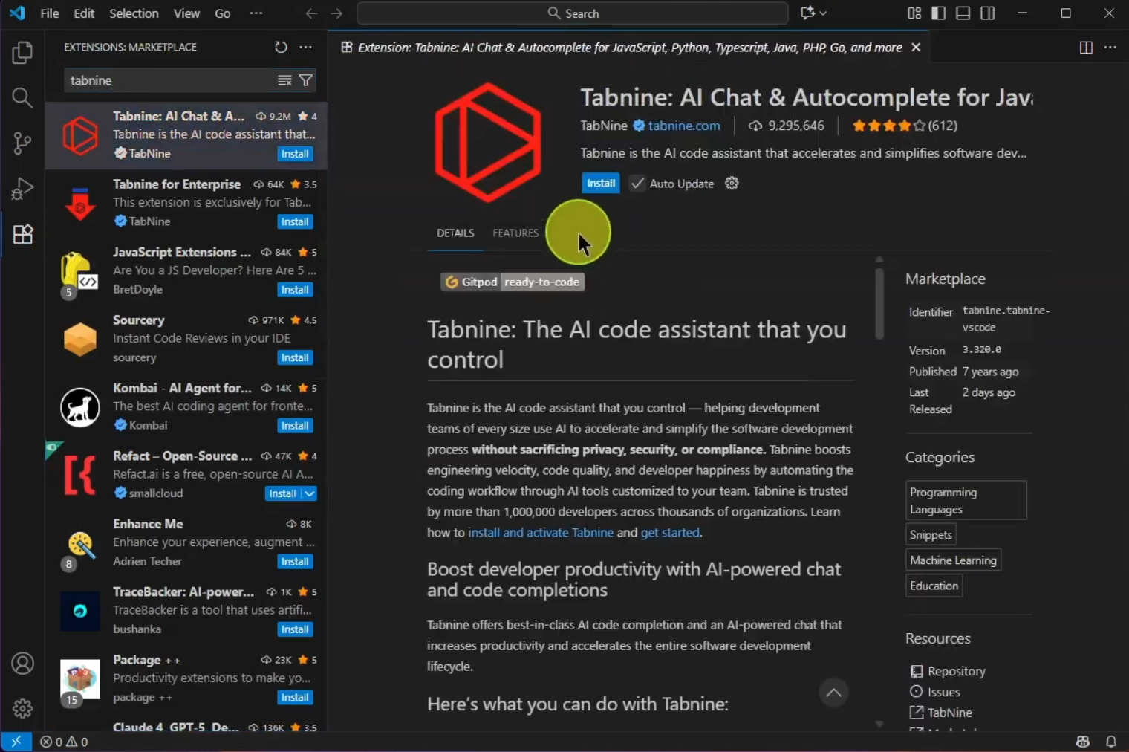This screenshot has width=1129, height=752.
Task: Open the Go menu
Action: pyautogui.click(x=223, y=13)
